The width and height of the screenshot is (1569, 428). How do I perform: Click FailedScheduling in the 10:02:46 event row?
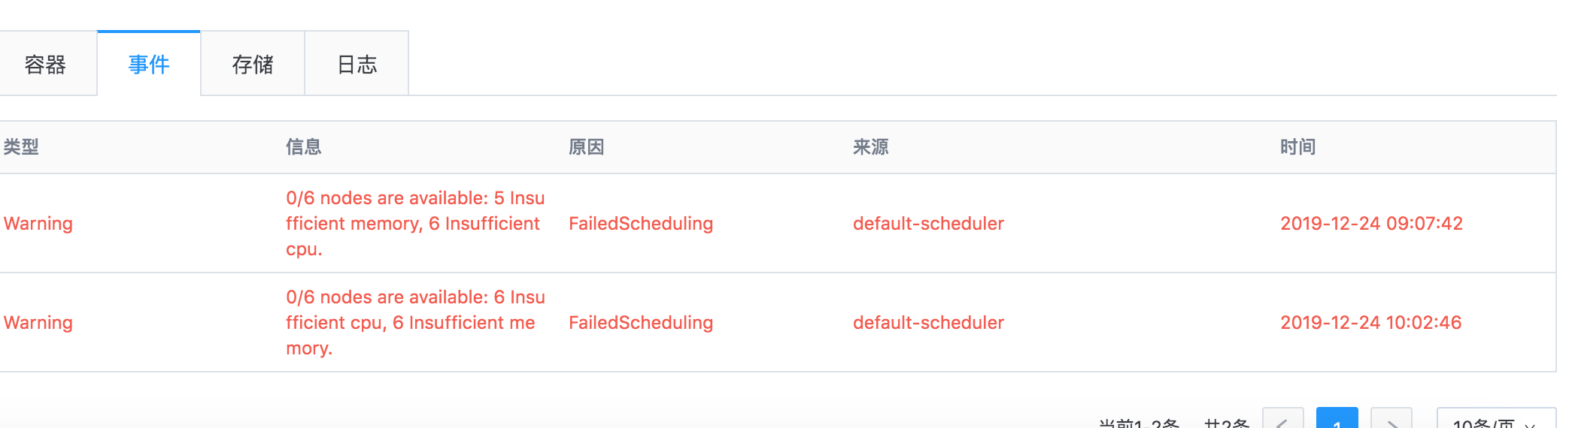click(x=641, y=323)
